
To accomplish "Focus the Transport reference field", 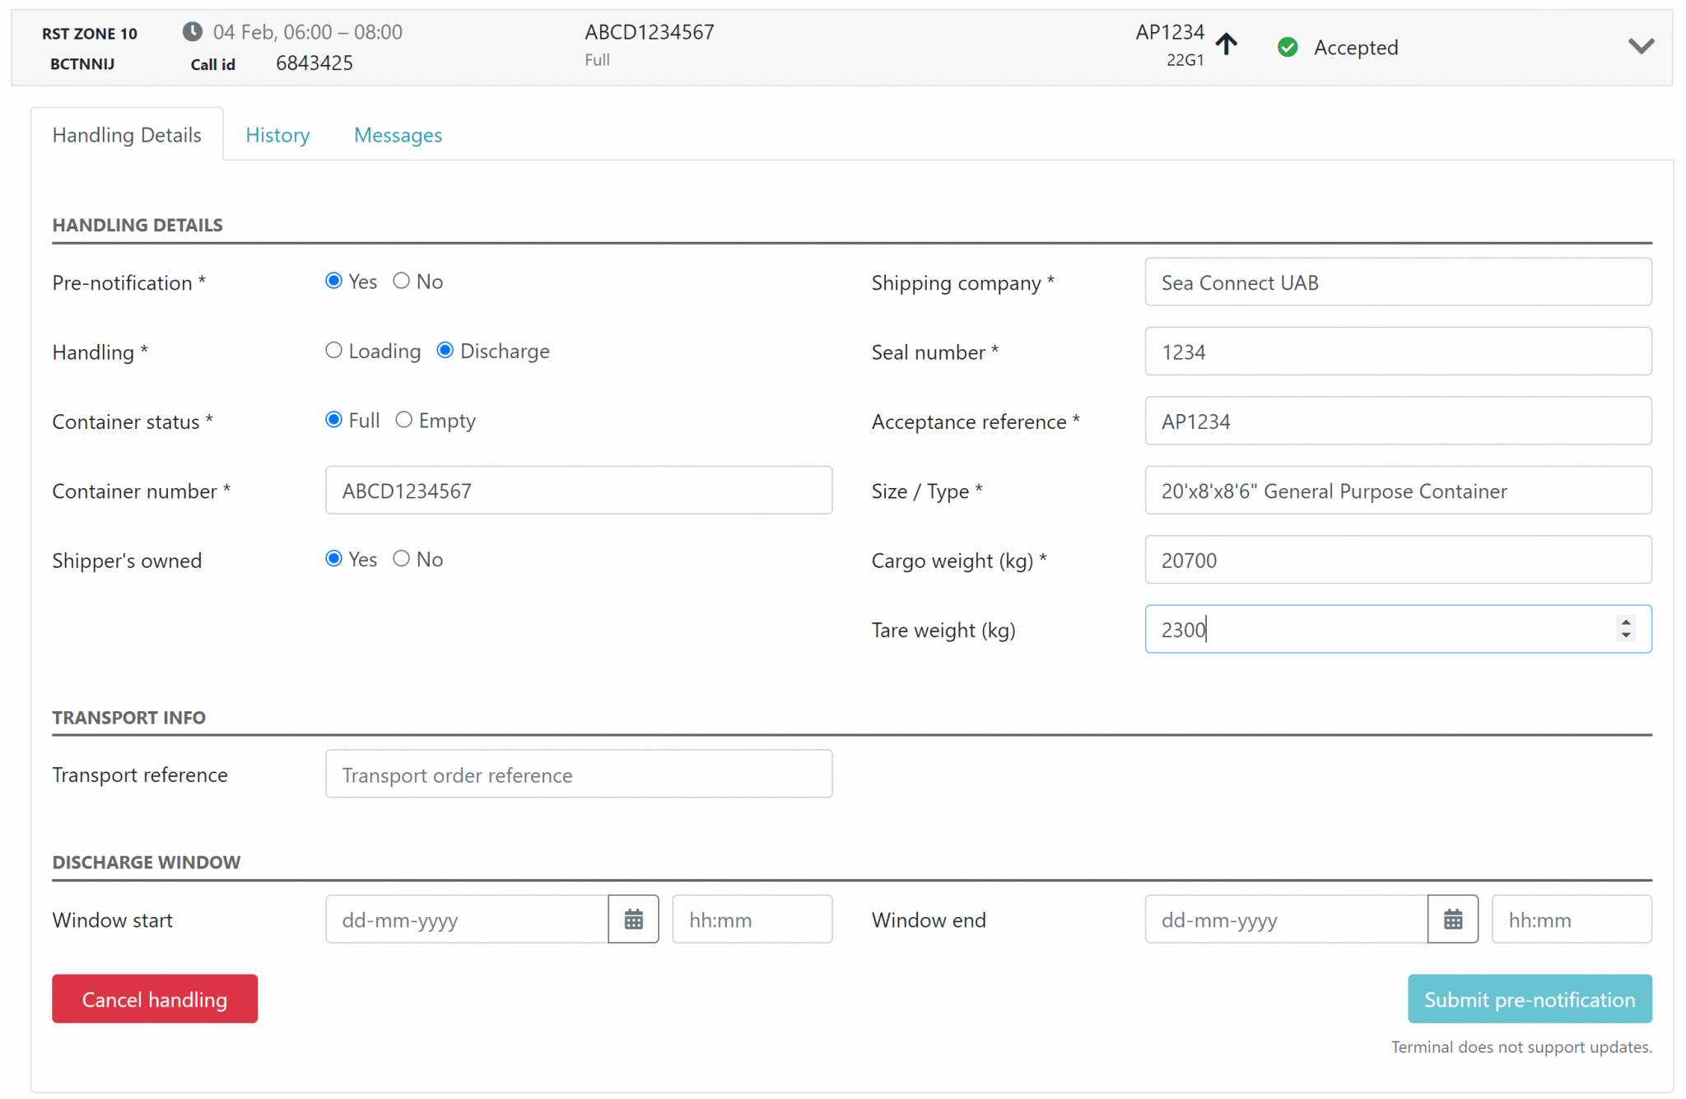I will pos(579,774).
